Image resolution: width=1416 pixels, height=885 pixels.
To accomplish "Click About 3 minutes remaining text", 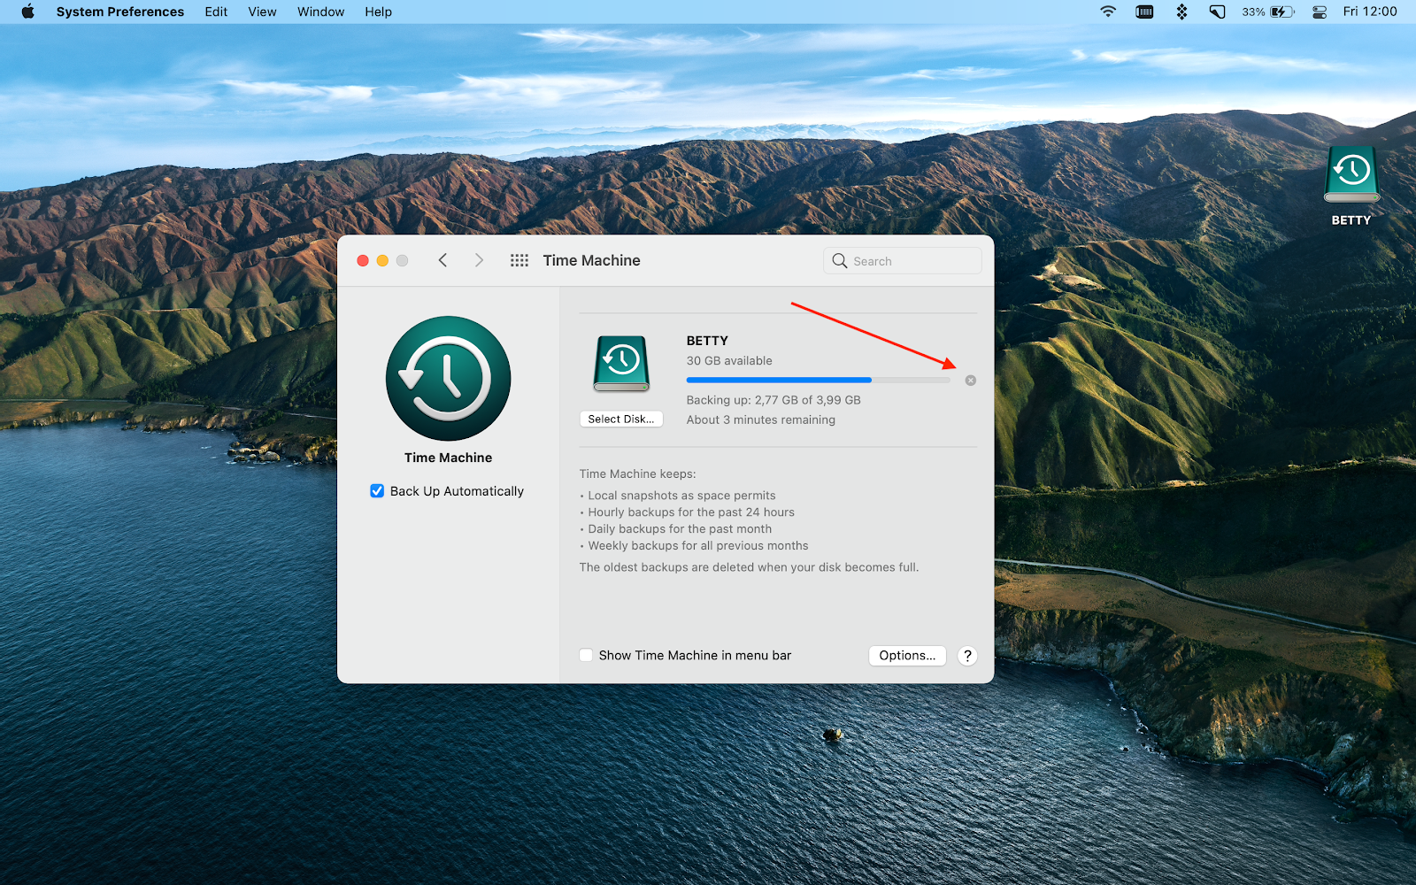I will (x=761, y=420).
